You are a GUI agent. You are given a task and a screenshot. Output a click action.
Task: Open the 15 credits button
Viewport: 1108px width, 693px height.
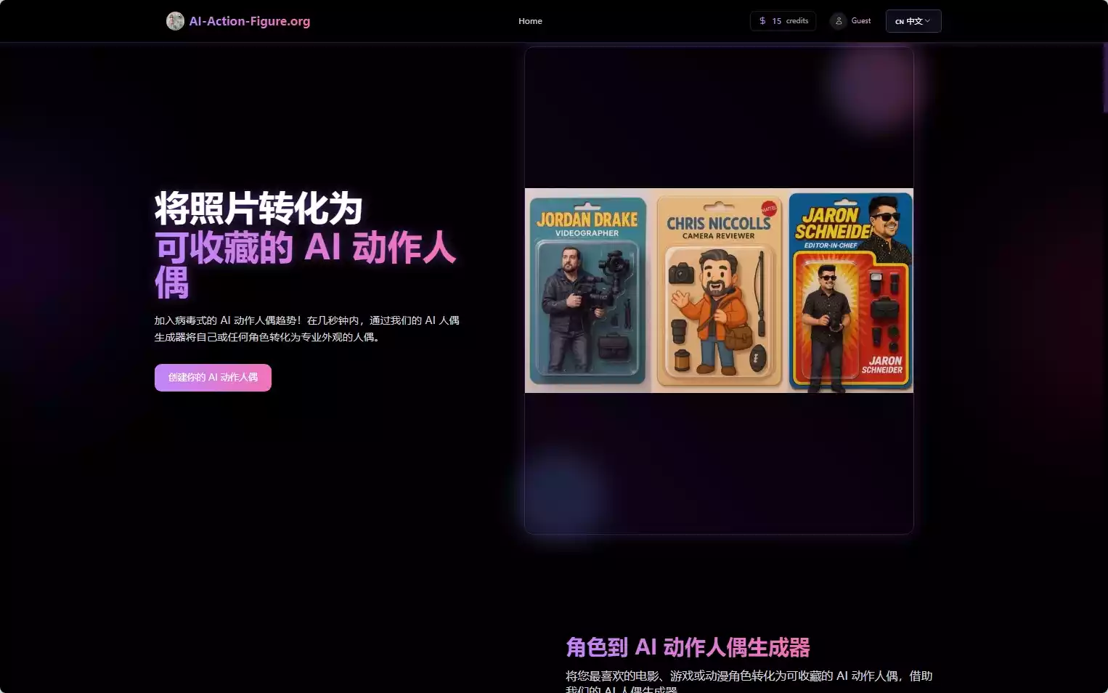click(783, 21)
